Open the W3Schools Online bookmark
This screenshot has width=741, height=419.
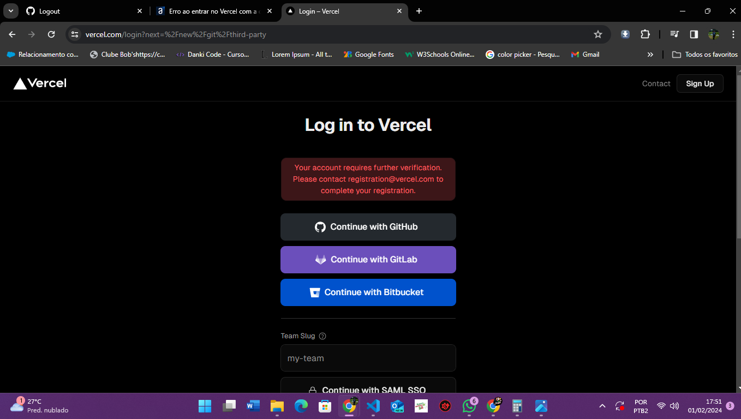pyautogui.click(x=440, y=55)
